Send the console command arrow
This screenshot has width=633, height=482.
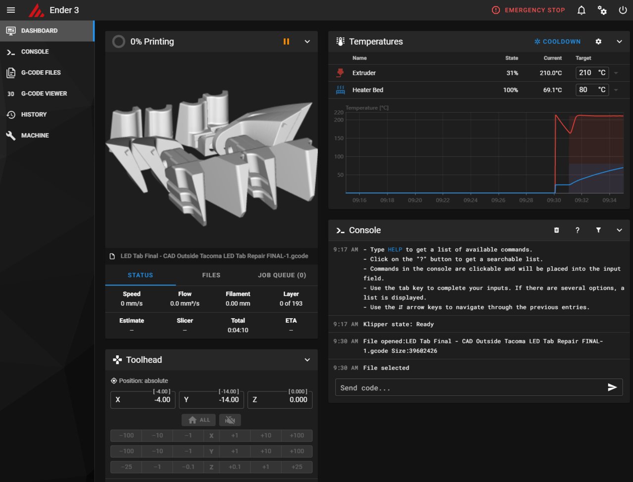[612, 387]
